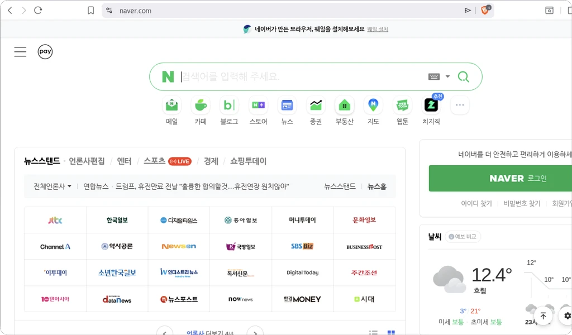Switch to the 언론사편집 tab

[87, 161]
